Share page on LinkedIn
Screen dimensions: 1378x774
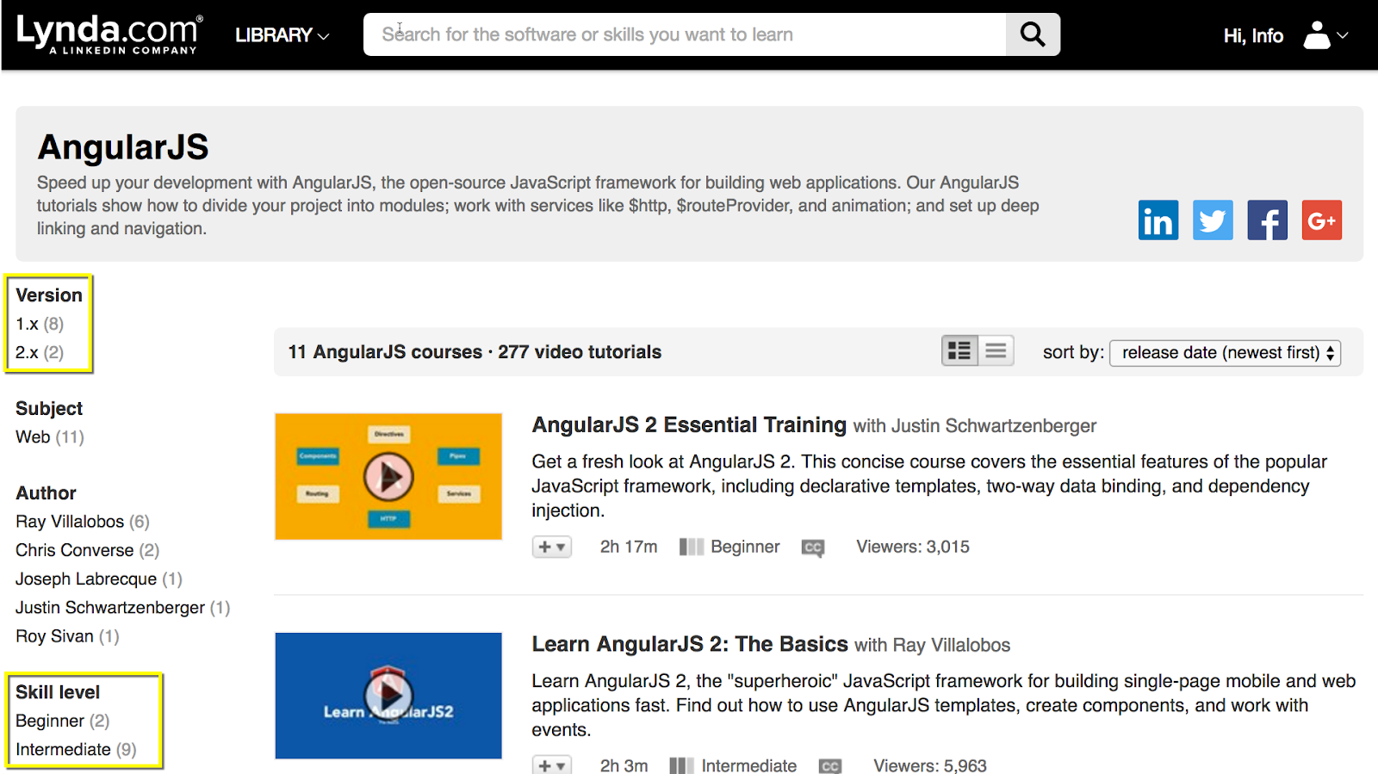pyautogui.click(x=1158, y=220)
